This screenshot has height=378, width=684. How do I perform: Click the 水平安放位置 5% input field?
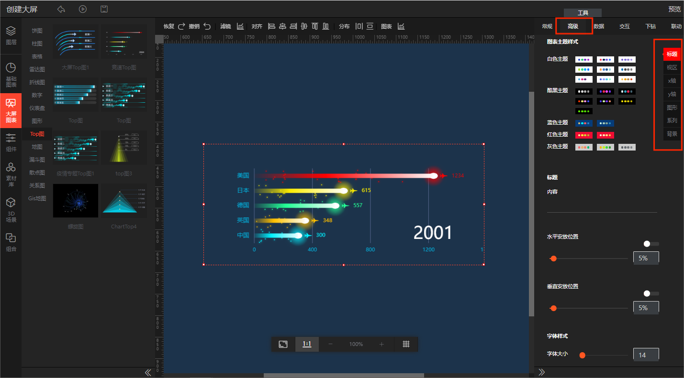[x=646, y=258]
